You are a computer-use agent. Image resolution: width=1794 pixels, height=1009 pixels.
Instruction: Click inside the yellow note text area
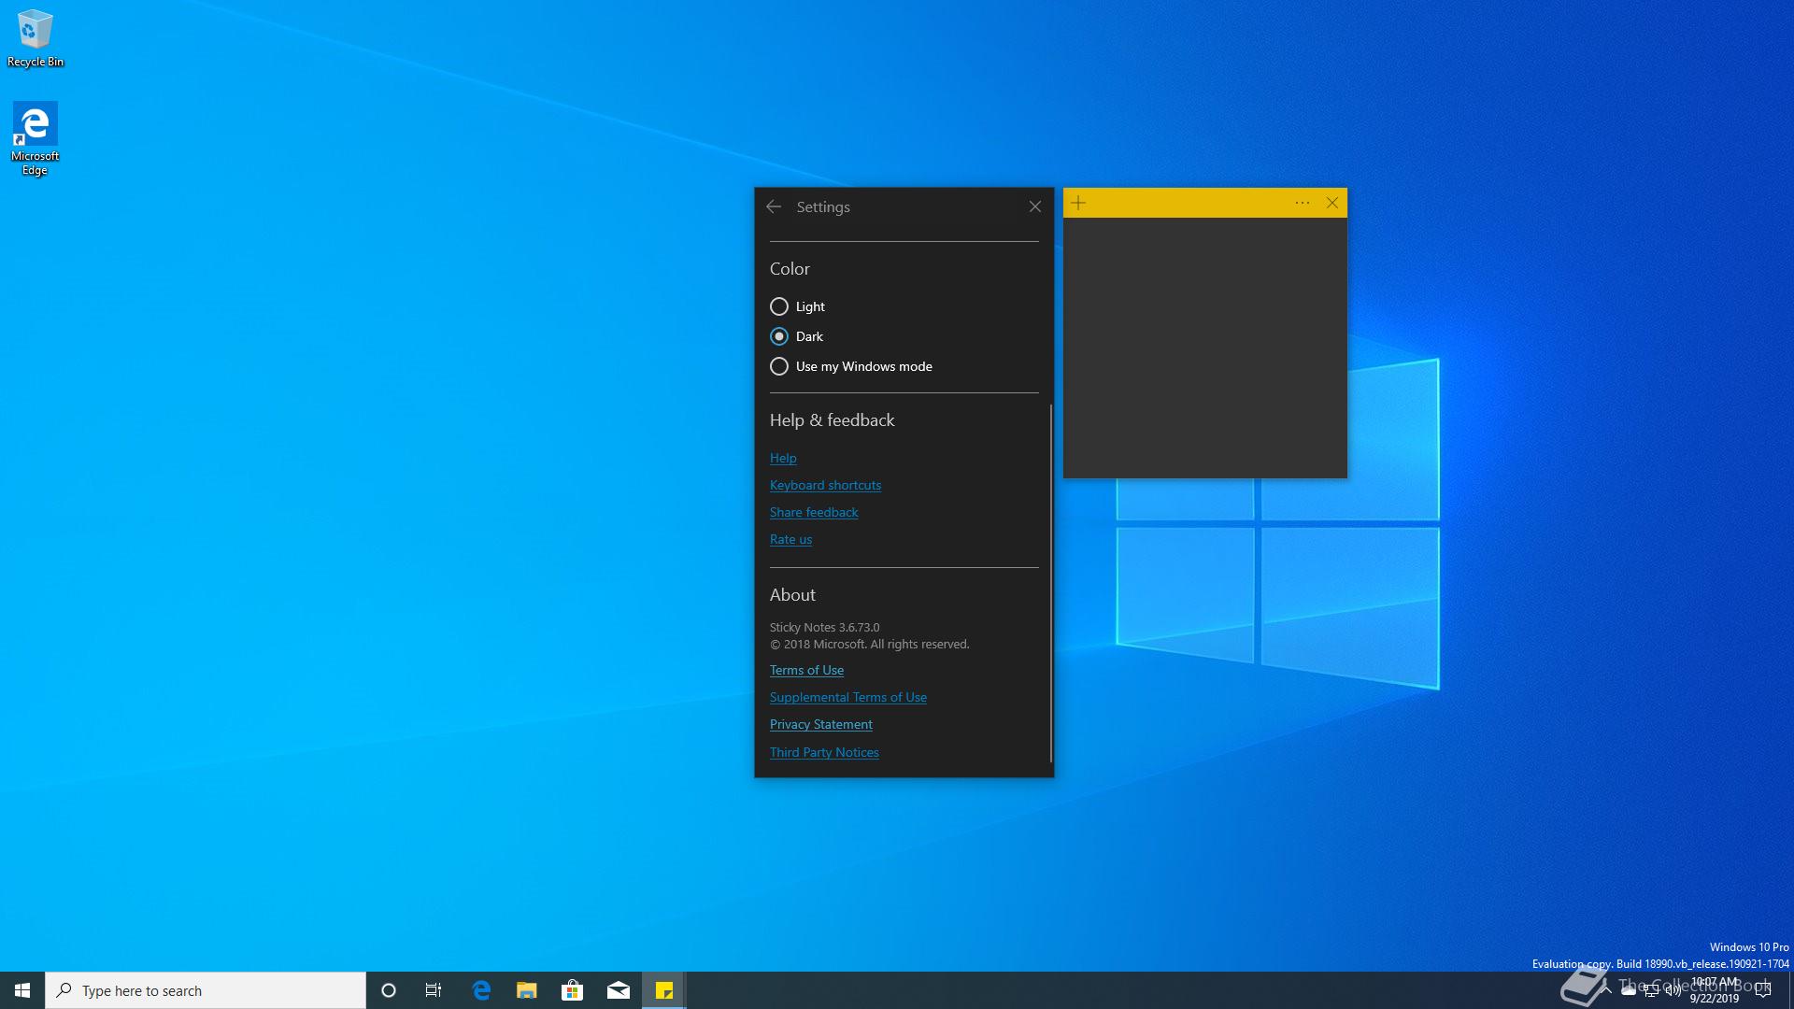(x=1205, y=348)
